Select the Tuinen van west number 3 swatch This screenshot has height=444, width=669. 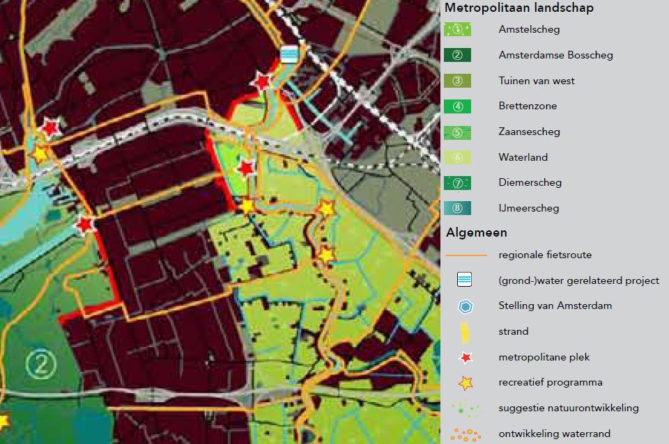[x=457, y=81]
